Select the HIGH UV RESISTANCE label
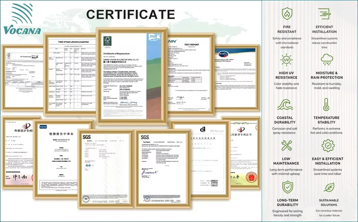 [286, 75]
